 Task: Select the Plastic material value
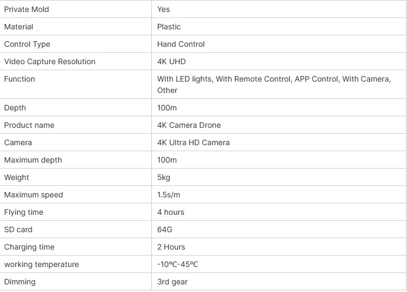(169, 27)
